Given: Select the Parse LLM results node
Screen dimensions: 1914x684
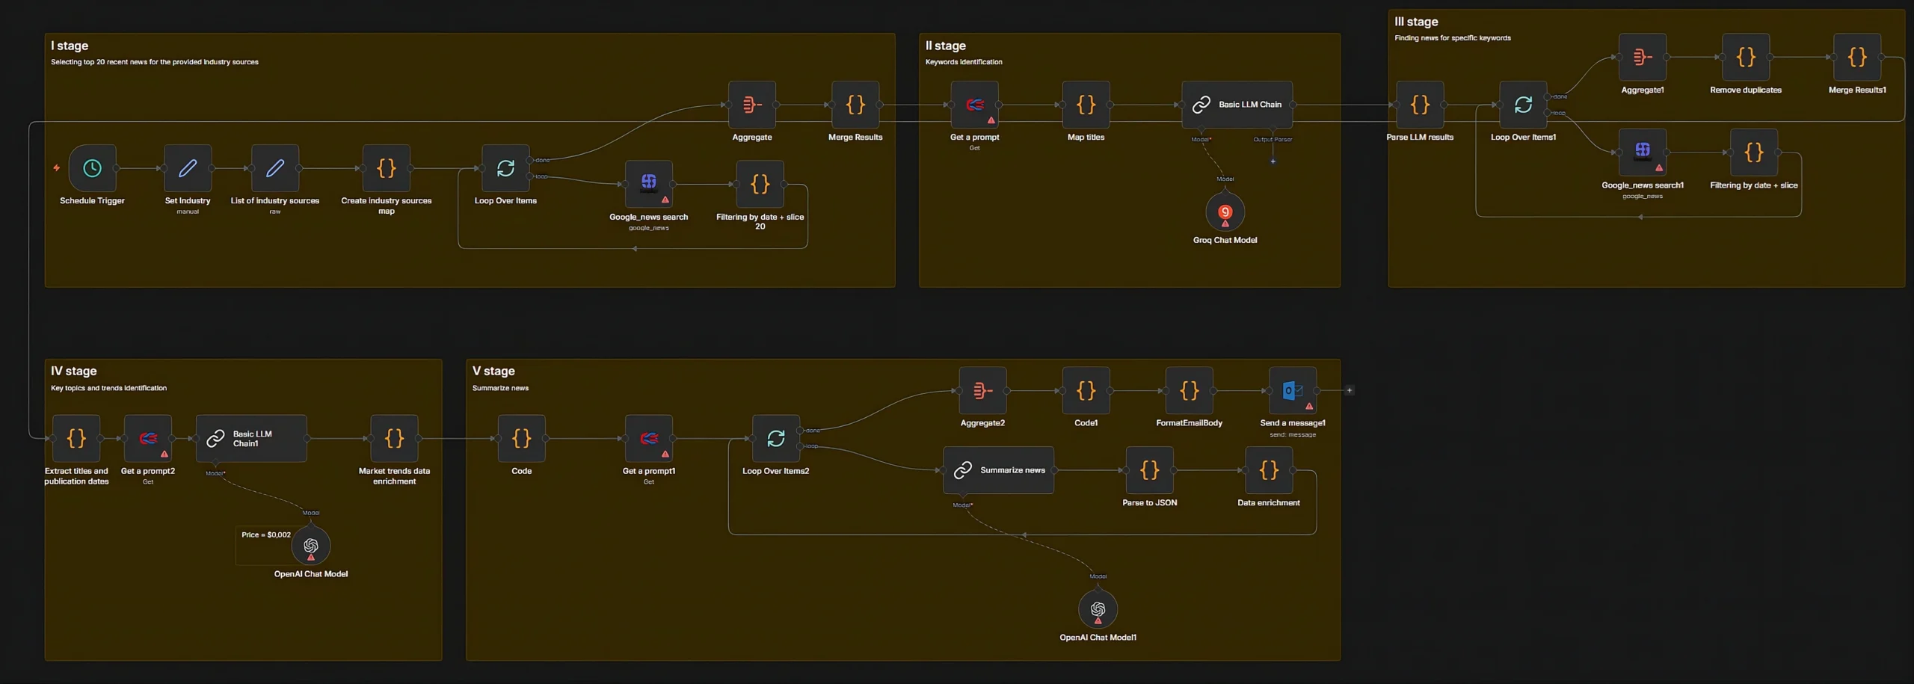Looking at the screenshot, I should [x=1419, y=105].
